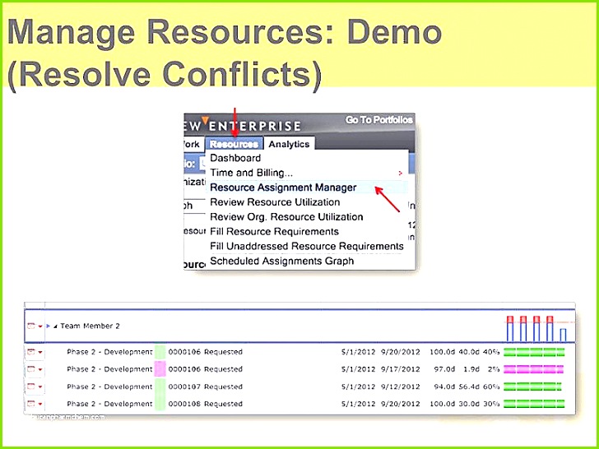
Task: Open the Resources tab
Action: [x=234, y=144]
